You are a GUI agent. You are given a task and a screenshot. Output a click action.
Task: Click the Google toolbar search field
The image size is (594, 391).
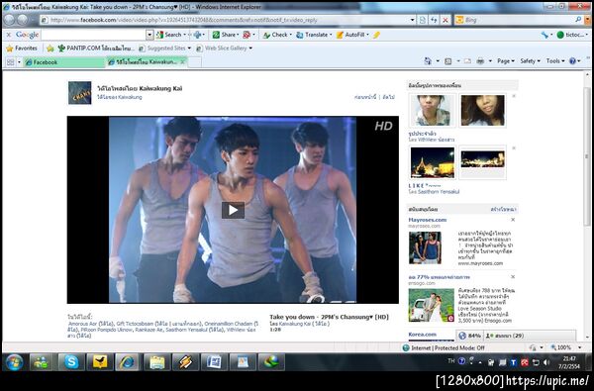[x=94, y=35]
